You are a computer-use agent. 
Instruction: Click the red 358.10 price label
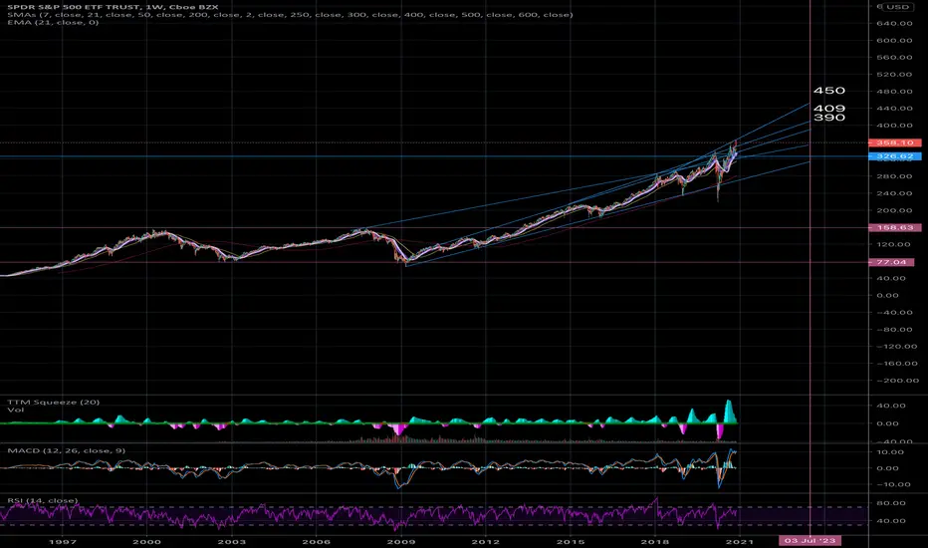(x=894, y=142)
